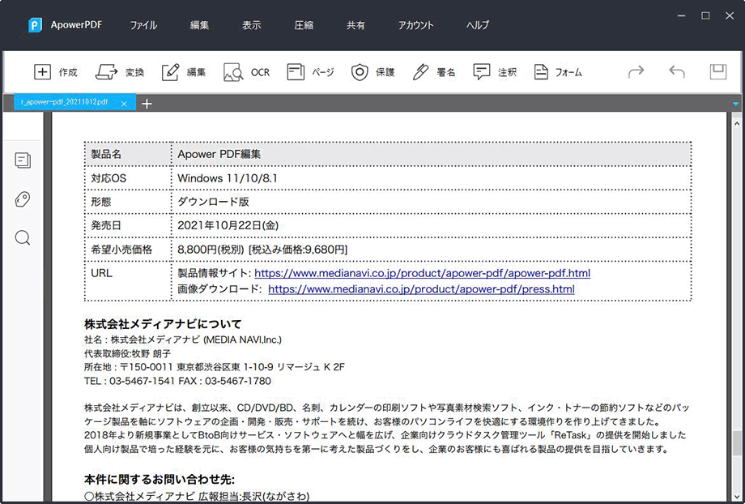Select the ページ page tool icon
Screen dimensions: 745x504
[x=296, y=72]
